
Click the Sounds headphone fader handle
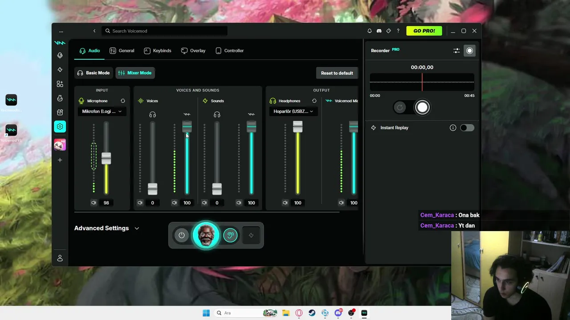pos(217,189)
